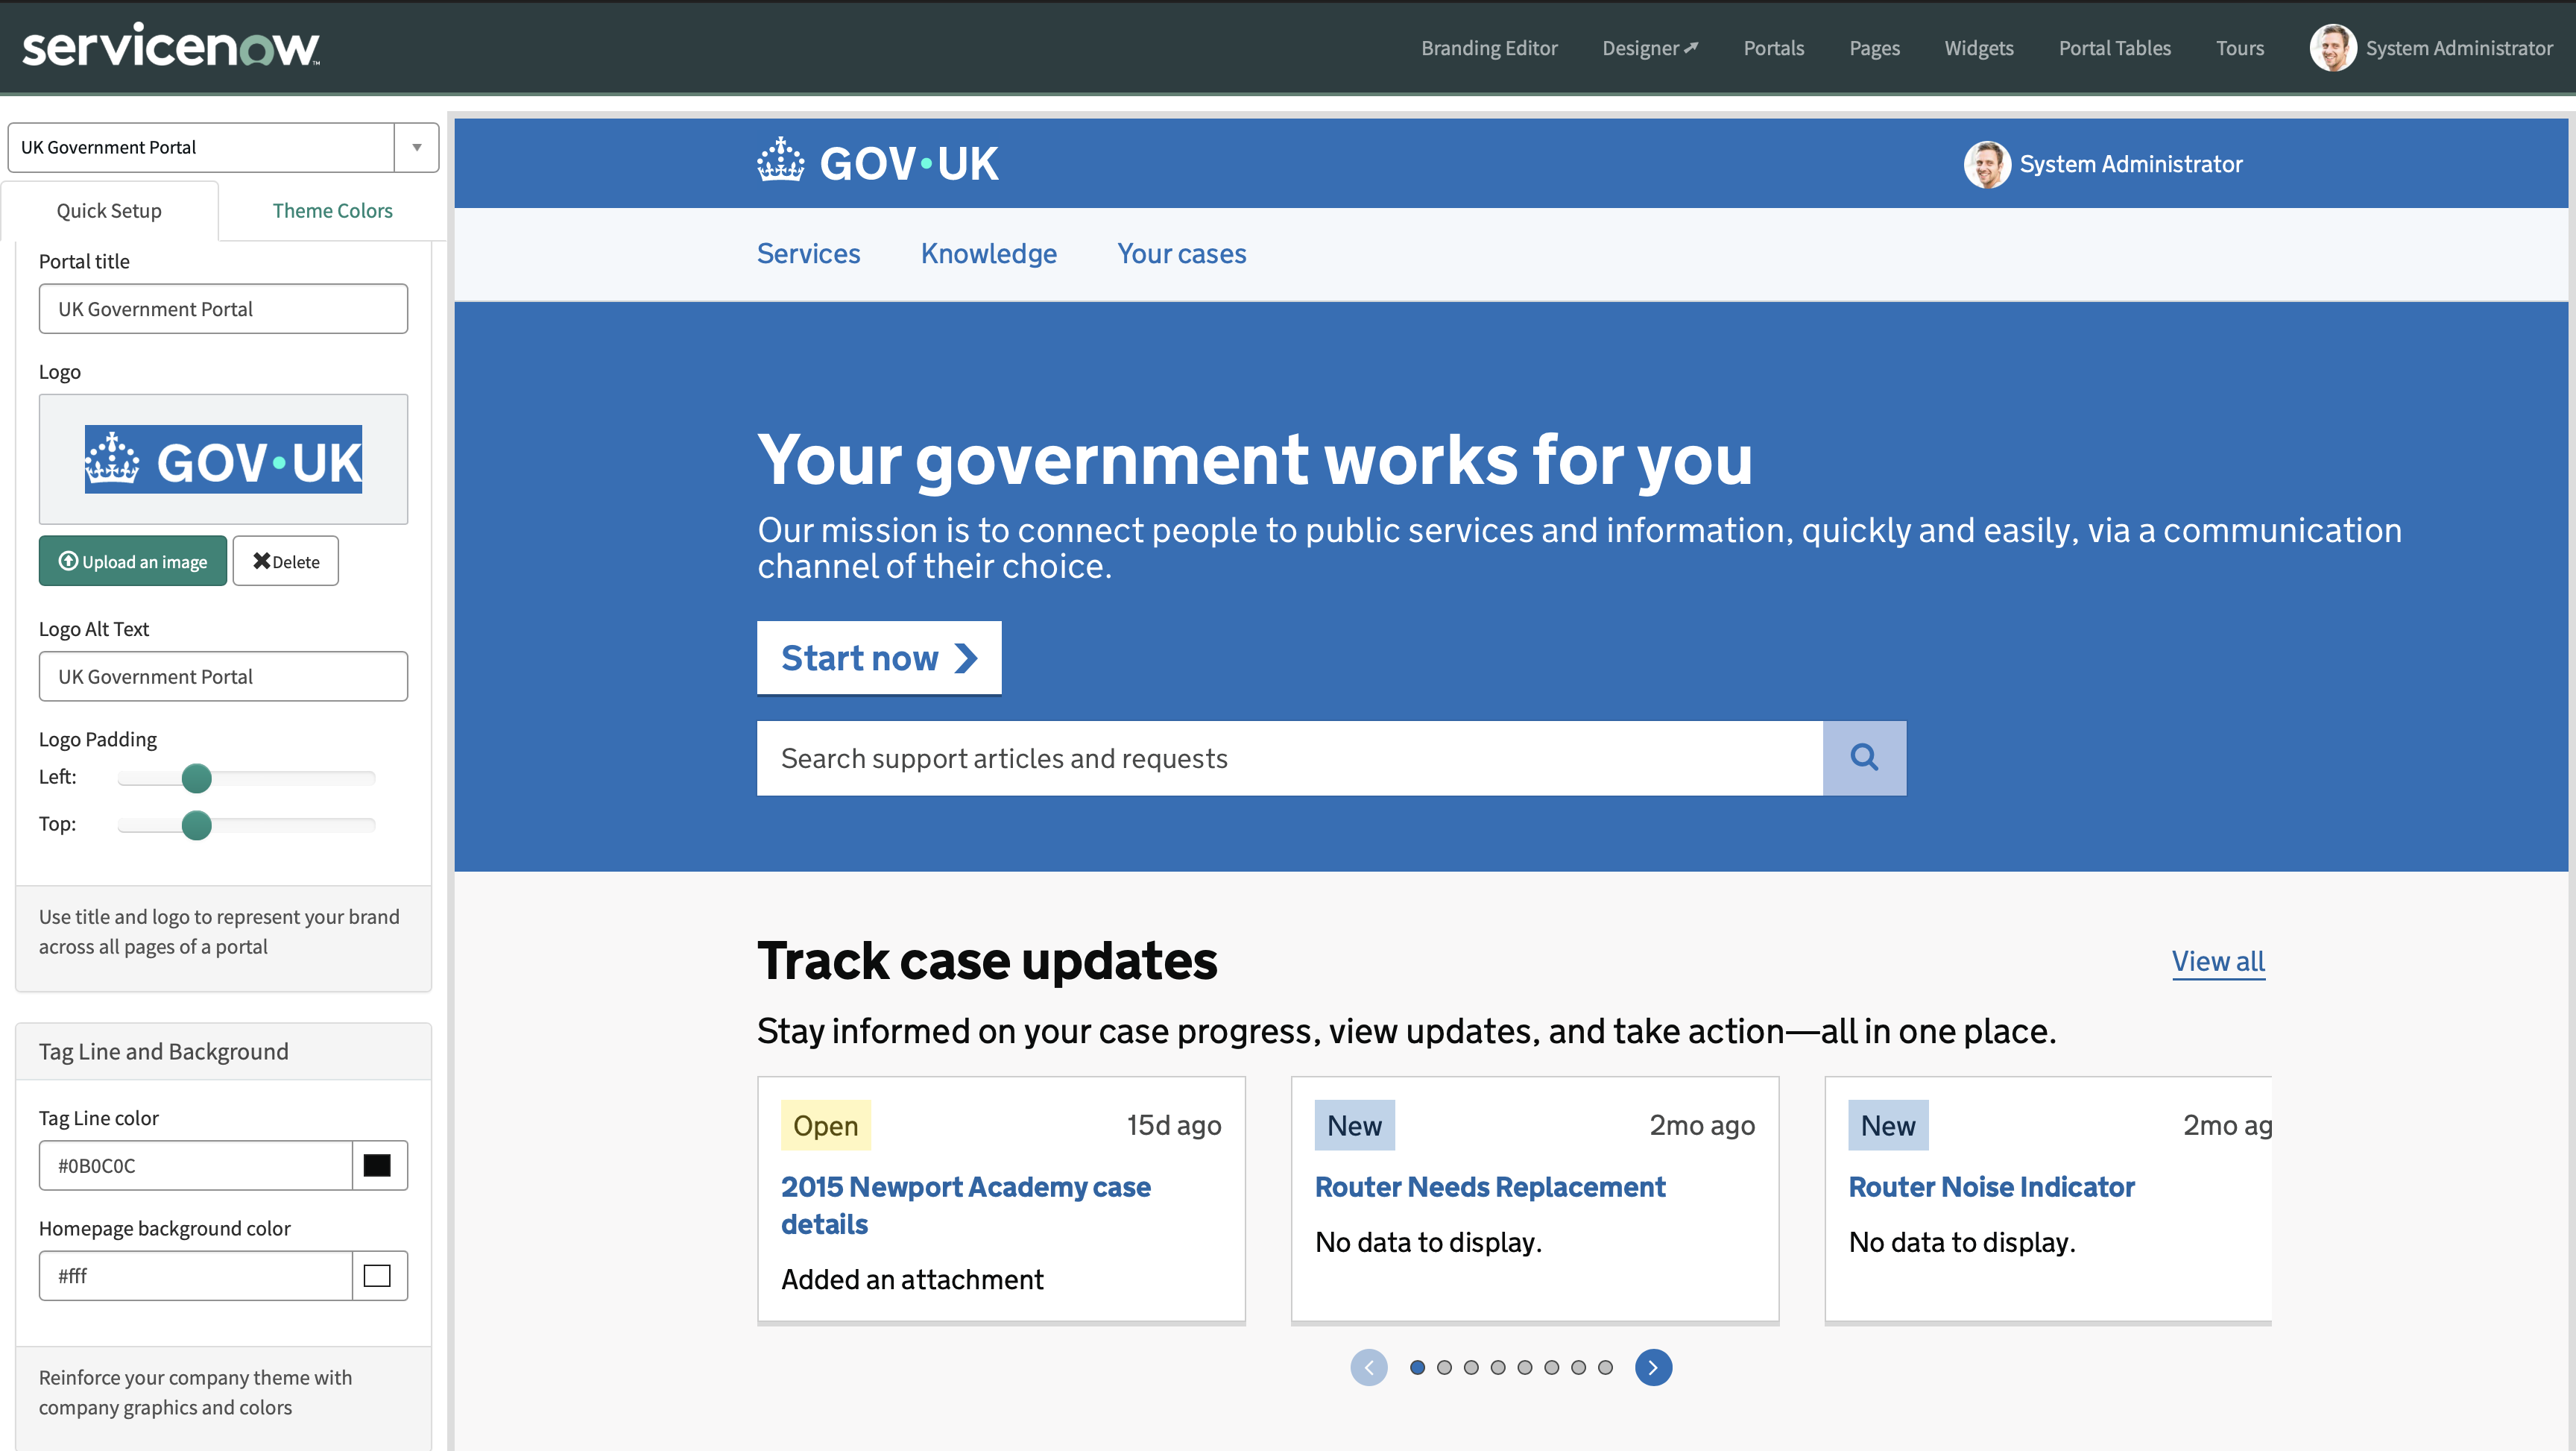Open Router Noise Indicator case link

click(x=1991, y=1187)
